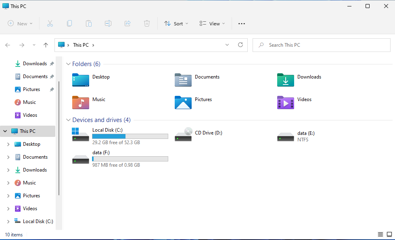Open the View dropdown
Viewport: 395px width, 240px height.
(x=212, y=23)
